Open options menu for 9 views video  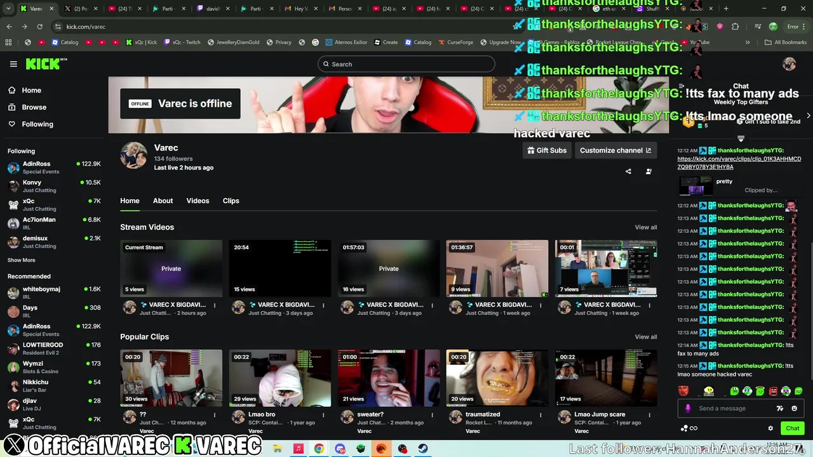[x=541, y=305]
